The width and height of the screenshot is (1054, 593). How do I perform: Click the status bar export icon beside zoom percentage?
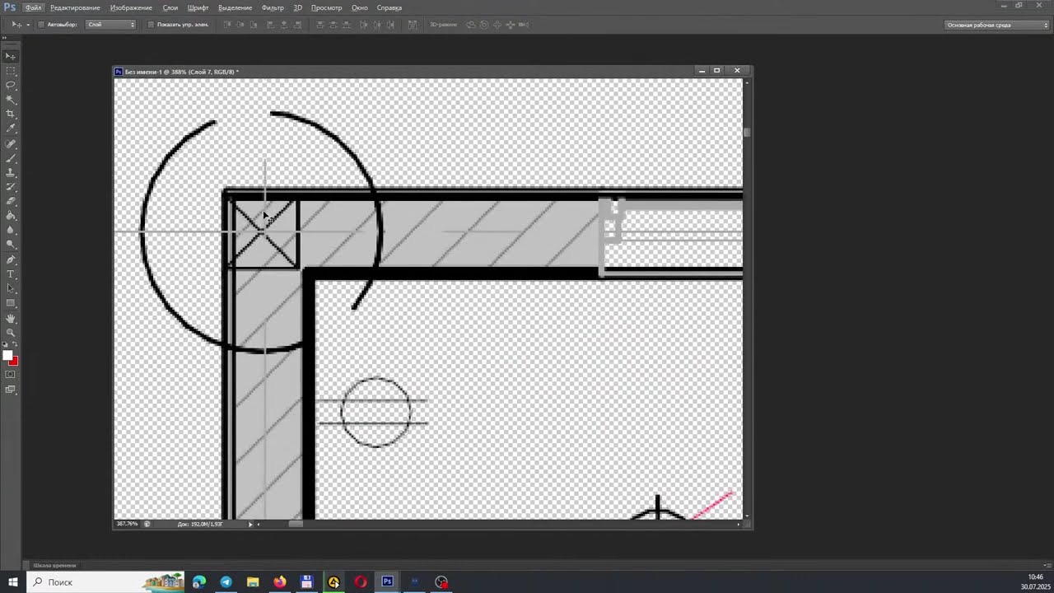coord(147,524)
